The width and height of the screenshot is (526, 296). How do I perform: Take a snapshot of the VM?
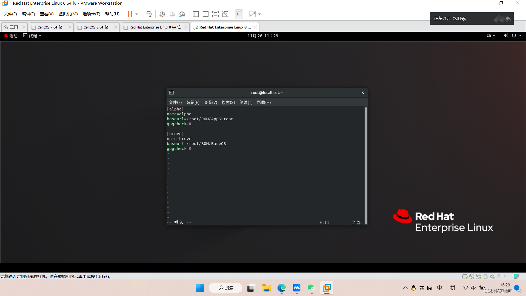(x=162, y=14)
